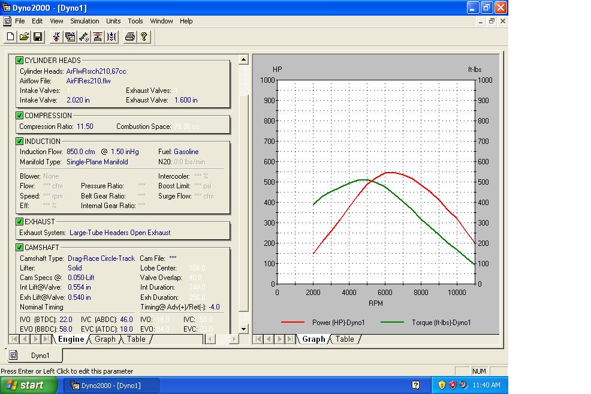591x394 pixels.
Task: Open the Windows start button
Action: coord(28,385)
